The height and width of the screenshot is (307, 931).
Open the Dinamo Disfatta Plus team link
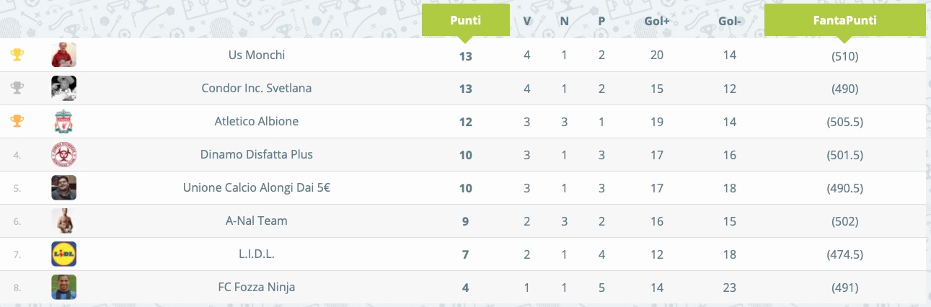tap(257, 154)
